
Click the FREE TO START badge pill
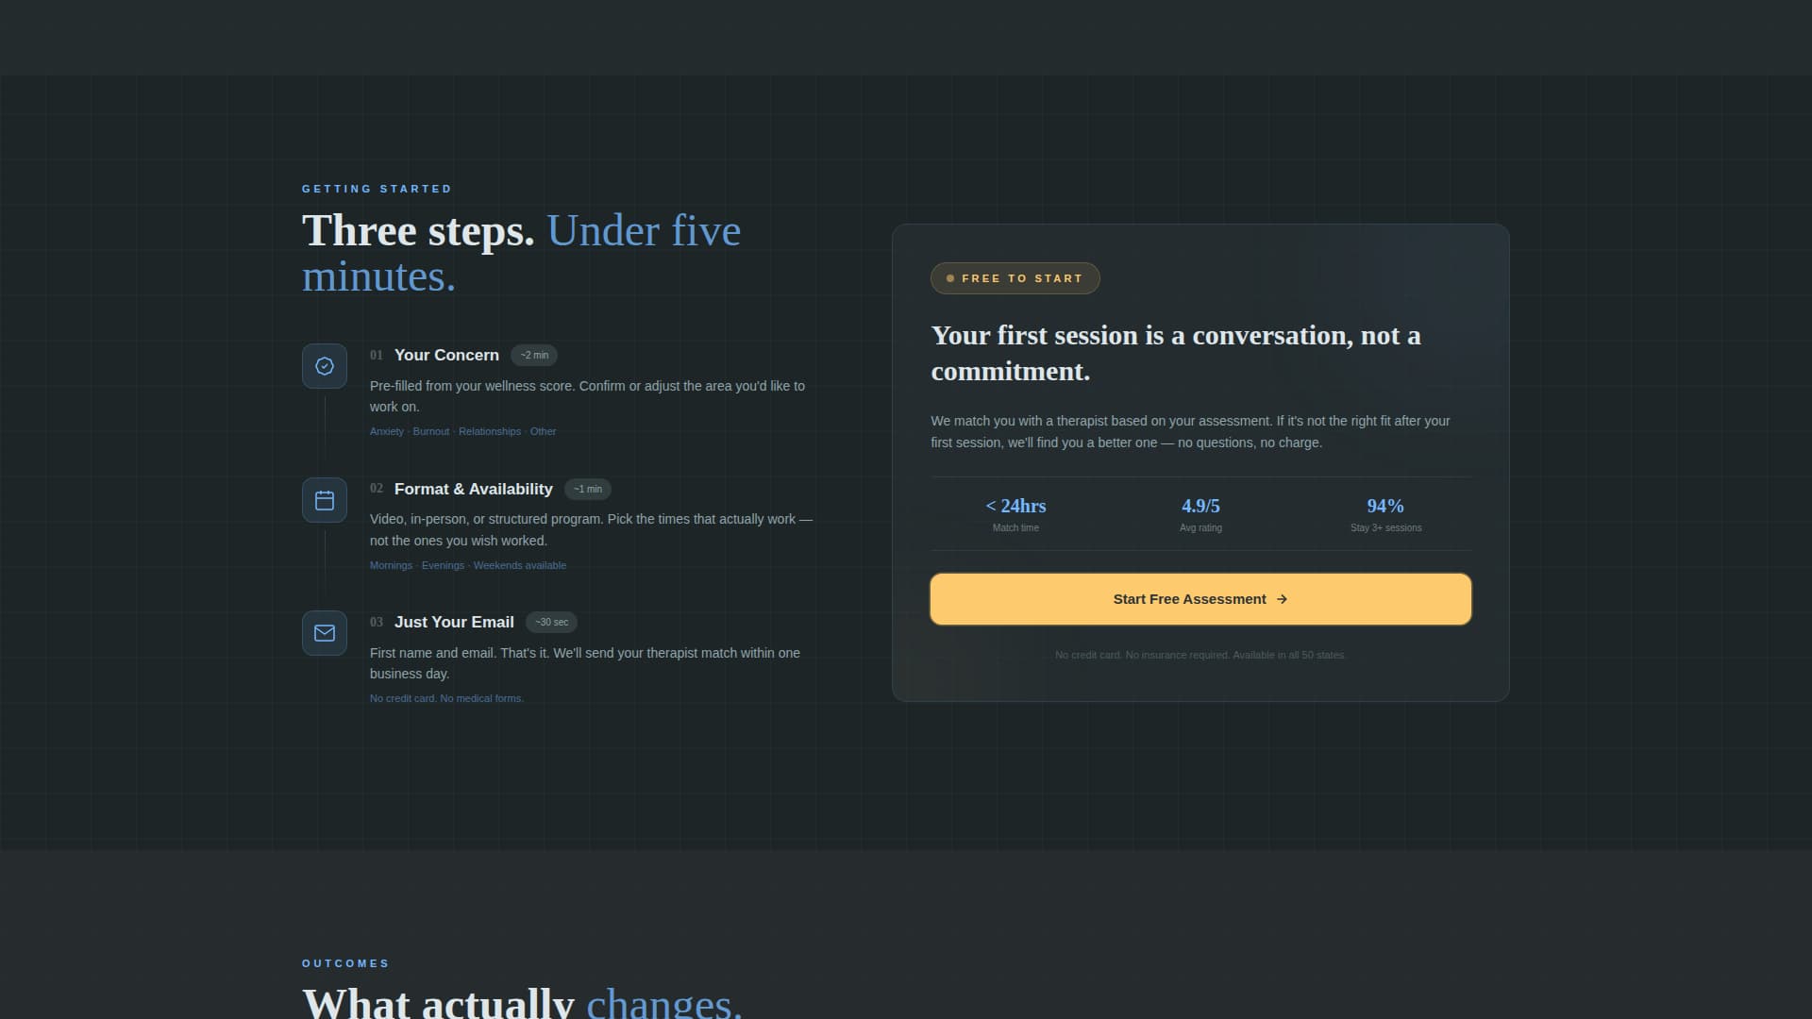1015,277
